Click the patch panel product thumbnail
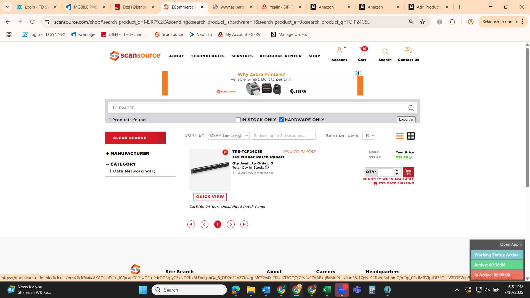 tap(210, 170)
